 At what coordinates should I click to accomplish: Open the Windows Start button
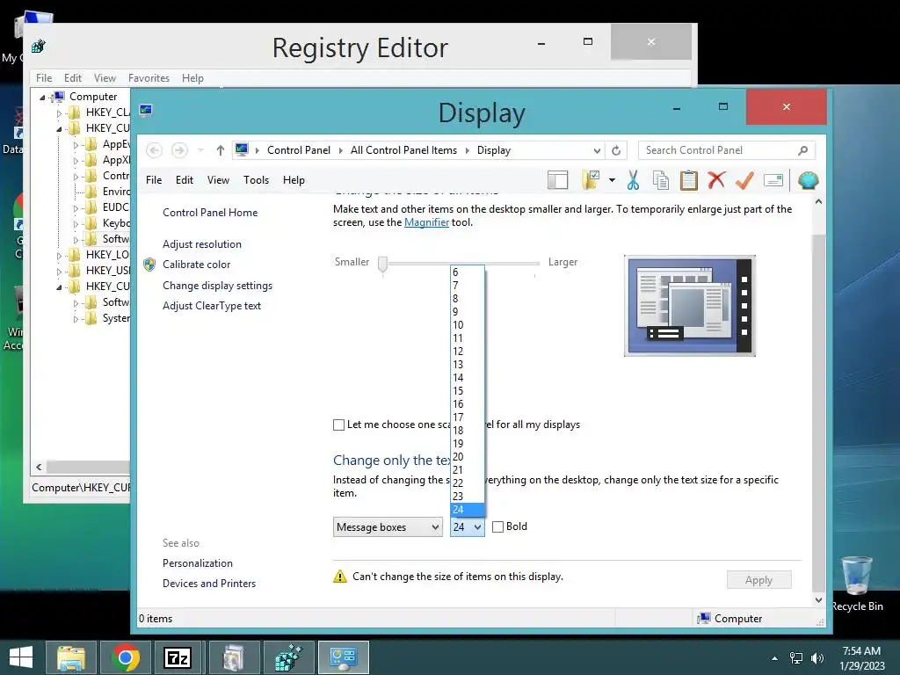coord(21,657)
